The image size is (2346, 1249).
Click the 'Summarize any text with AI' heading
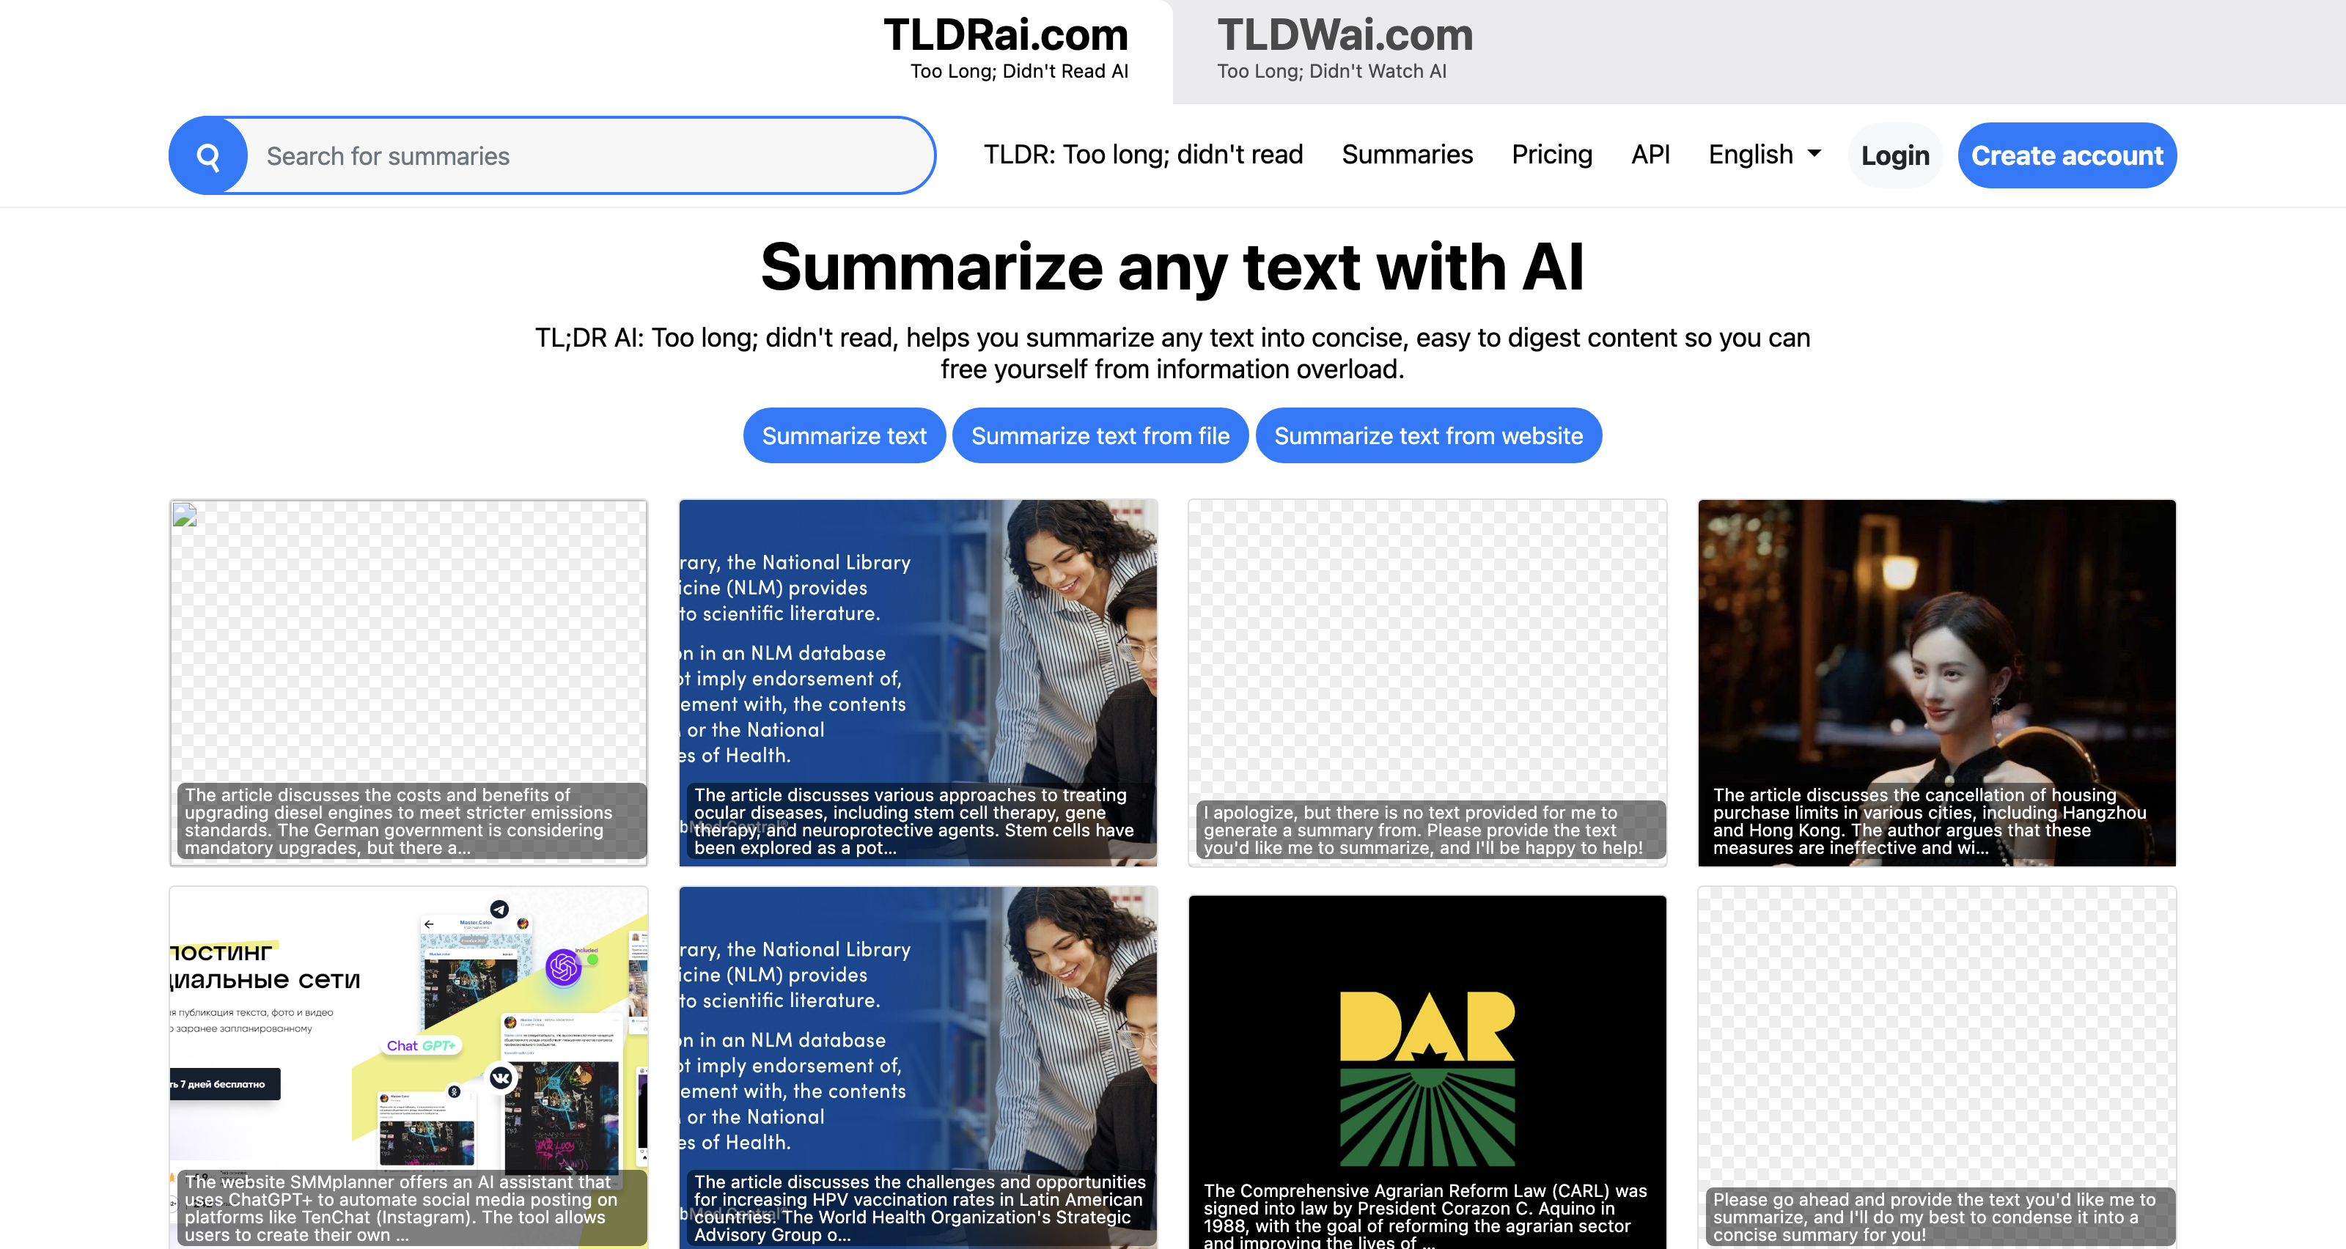pyautogui.click(x=1173, y=268)
